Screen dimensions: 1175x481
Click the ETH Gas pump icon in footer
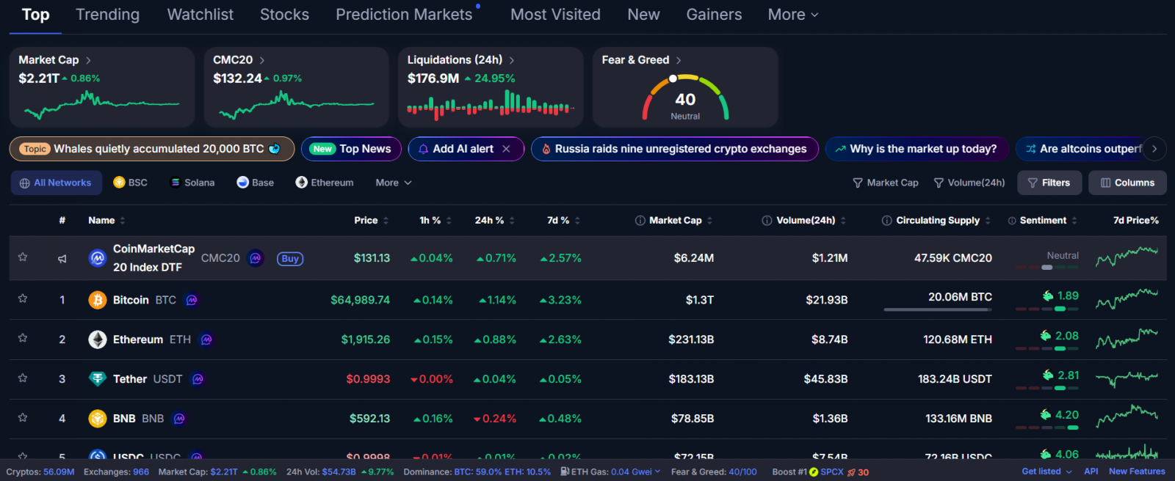coord(565,471)
